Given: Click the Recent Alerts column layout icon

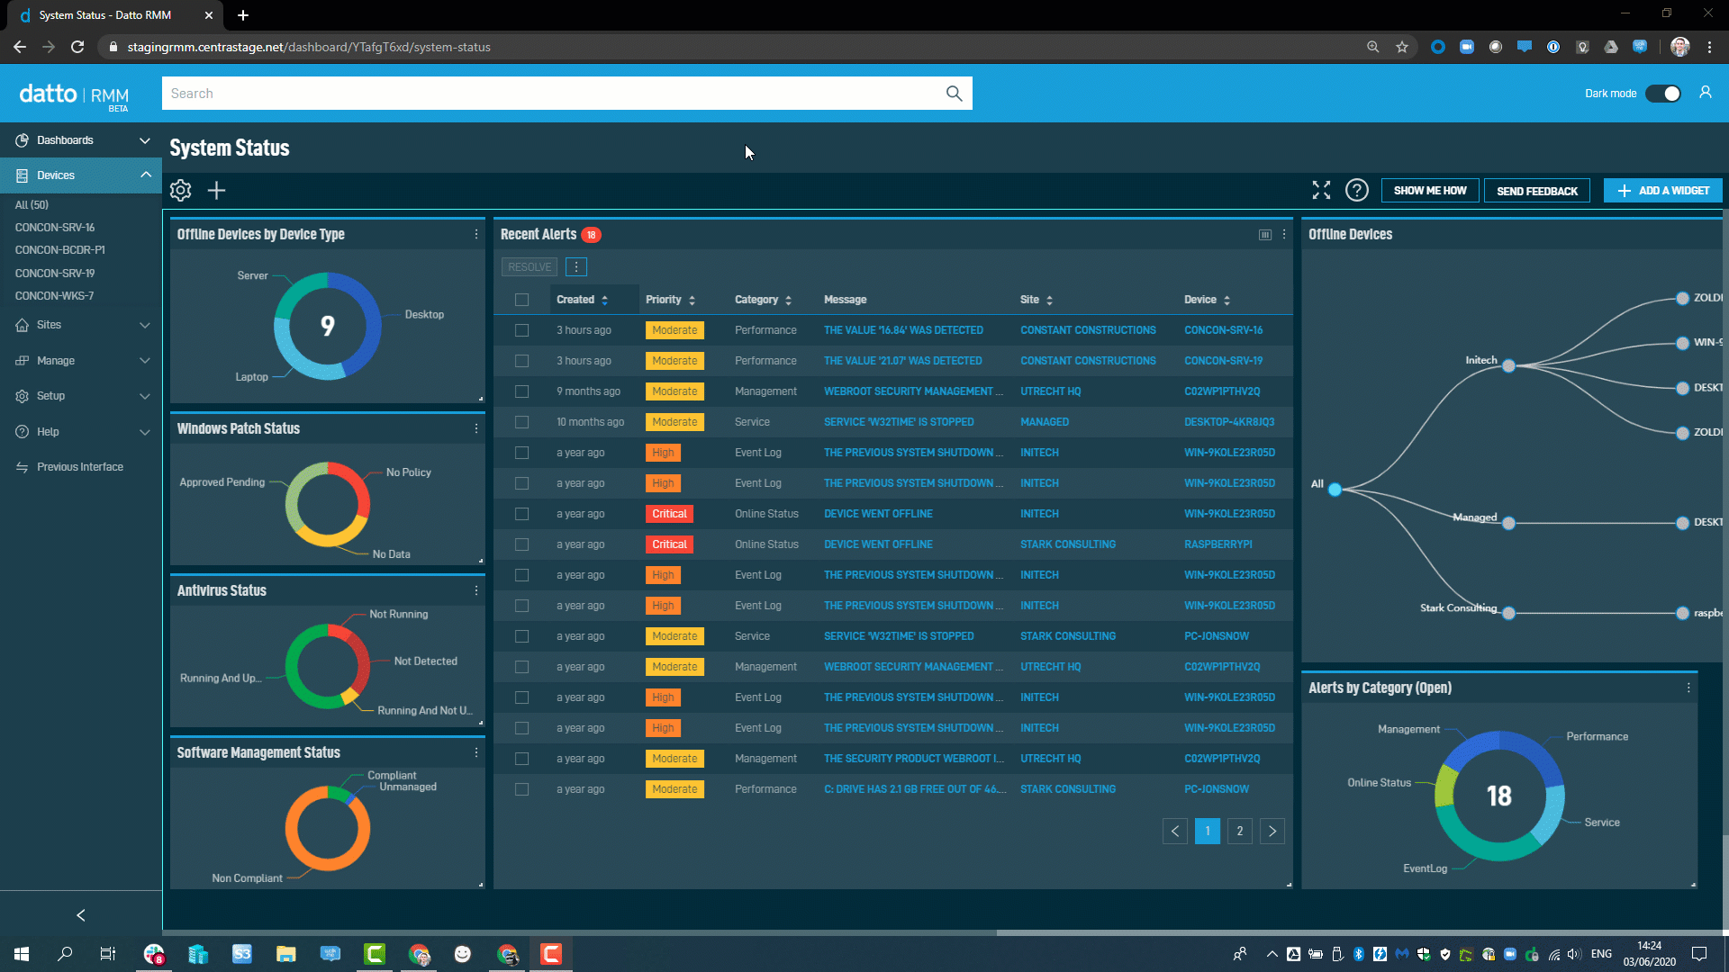Looking at the screenshot, I should click(1265, 235).
